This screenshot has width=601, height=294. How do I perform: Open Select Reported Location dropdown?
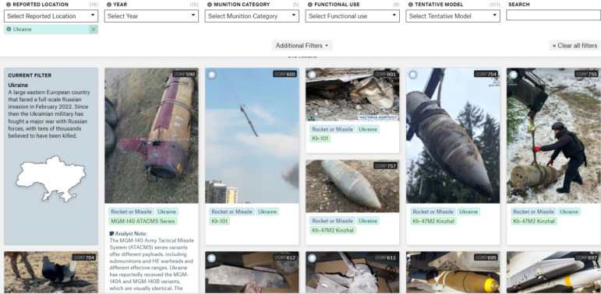[51, 16]
